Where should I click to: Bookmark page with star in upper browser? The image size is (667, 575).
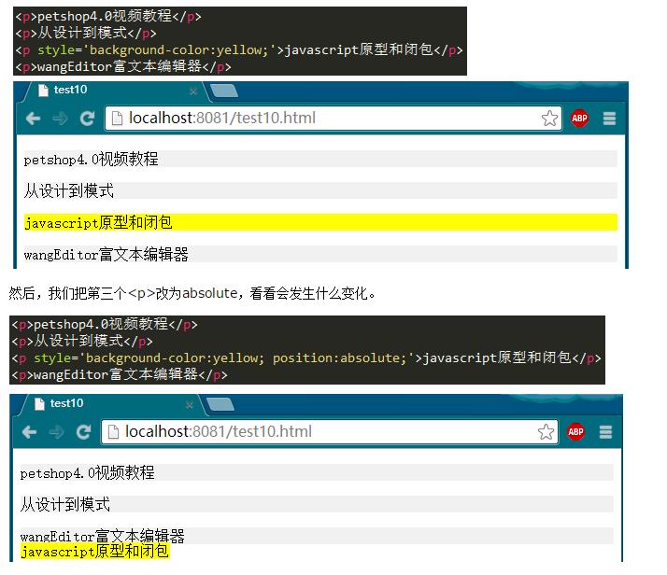[x=549, y=119]
